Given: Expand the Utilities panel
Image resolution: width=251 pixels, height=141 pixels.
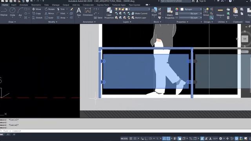Looking at the screenshot, I should point(222,22).
